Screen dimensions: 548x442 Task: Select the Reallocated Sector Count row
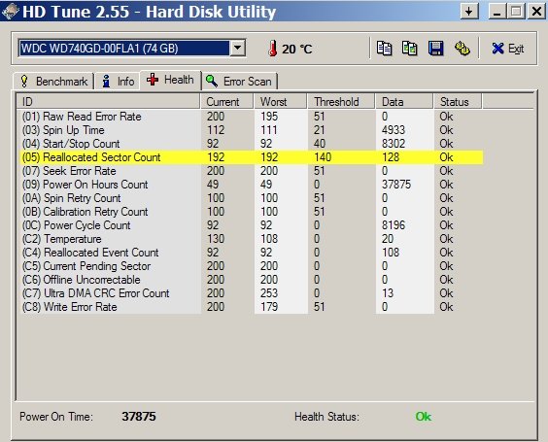(252, 157)
